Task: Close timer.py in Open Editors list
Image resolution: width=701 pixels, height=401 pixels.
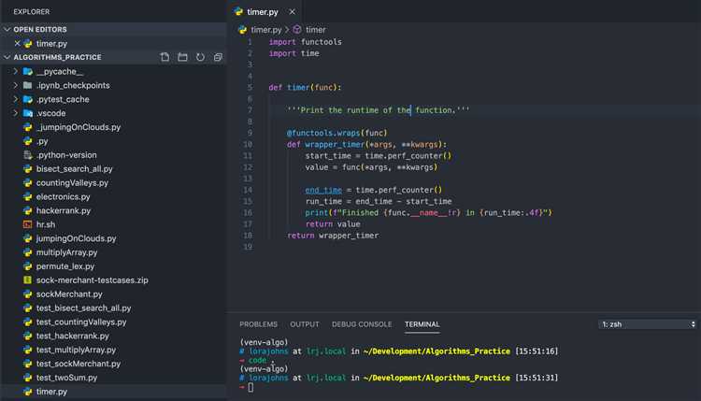Action: [x=17, y=43]
